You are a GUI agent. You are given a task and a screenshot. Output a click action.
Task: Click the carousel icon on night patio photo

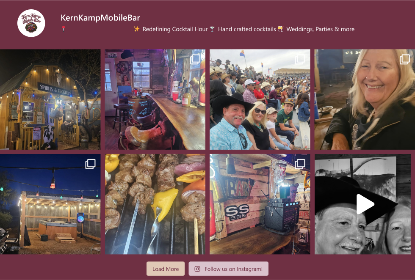tap(90, 164)
